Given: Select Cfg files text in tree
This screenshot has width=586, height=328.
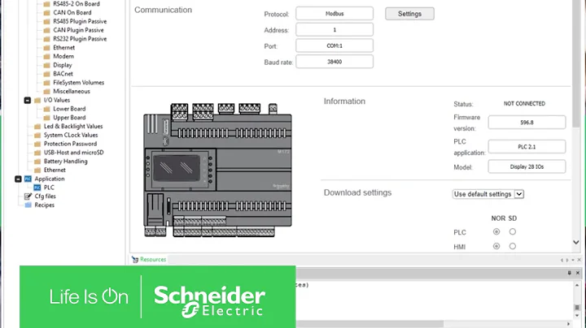Looking at the screenshot, I should pos(46,196).
